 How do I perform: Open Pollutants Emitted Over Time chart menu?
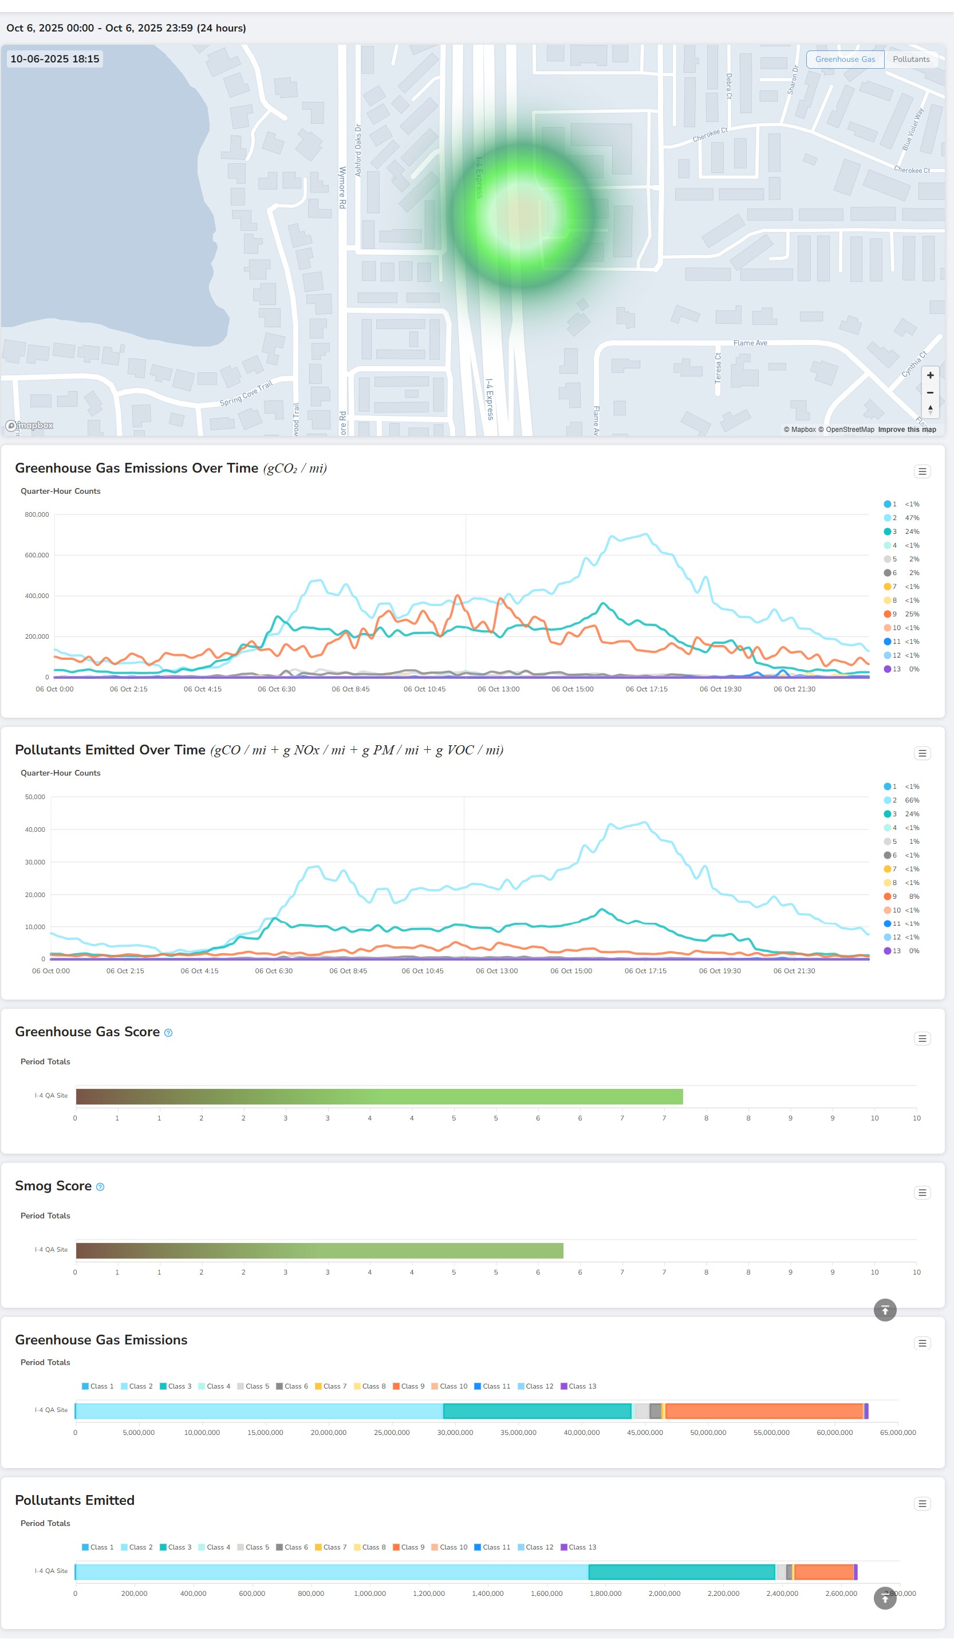pyautogui.click(x=921, y=754)
